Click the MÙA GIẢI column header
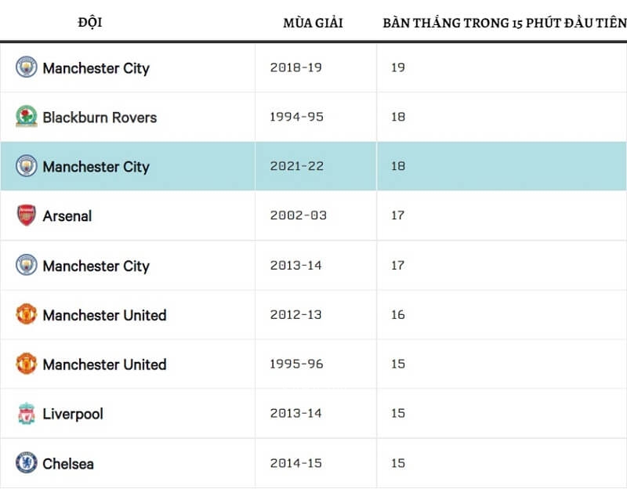Viewport: 627px width, 489px height. pyautogui.click(x=313, y=23)
